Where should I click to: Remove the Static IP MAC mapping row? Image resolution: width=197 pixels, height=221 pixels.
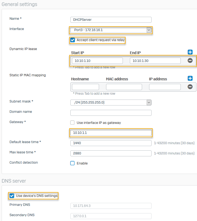[x=190, y=87]
